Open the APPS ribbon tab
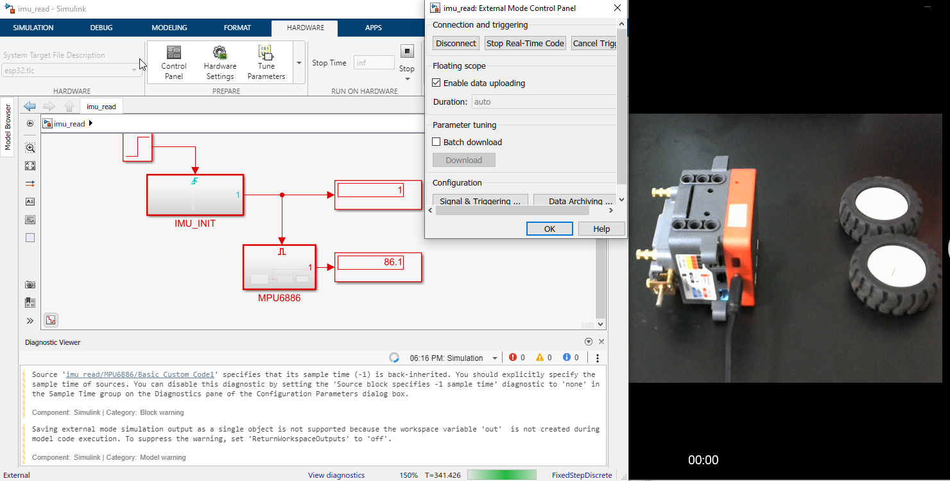Image resolution: width=950 pixels, height=481 pixels. (x=374, y=28)
